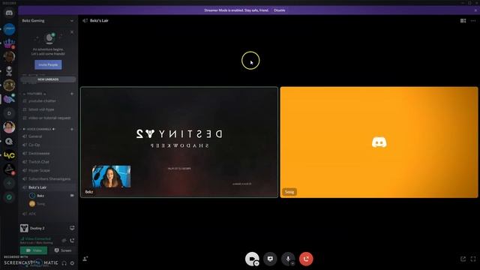Create channel in VOICE CHANNELS category
The height and width of the screenshot is (270, 480).
[x=72, y=129]
